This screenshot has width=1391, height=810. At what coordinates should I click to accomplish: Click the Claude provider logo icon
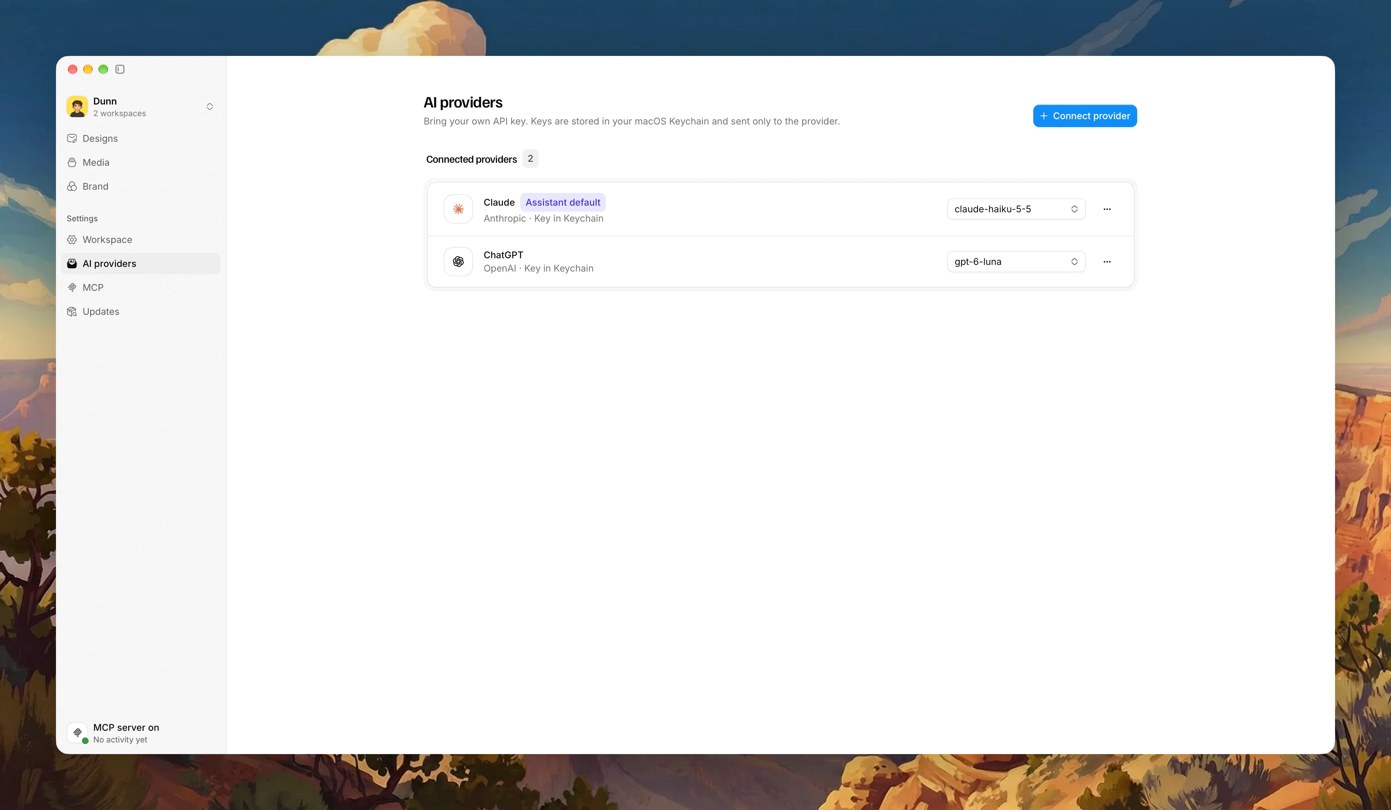[458, 209]
